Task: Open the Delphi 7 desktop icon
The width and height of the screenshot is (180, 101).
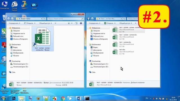Action: [24, 5]
